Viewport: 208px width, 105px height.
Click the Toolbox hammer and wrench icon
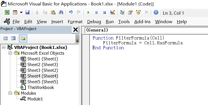pyautogui.click(x=146, y=13)
